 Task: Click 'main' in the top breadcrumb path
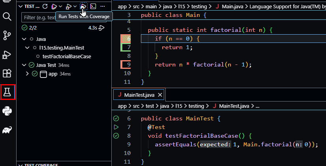coord(151,6)
